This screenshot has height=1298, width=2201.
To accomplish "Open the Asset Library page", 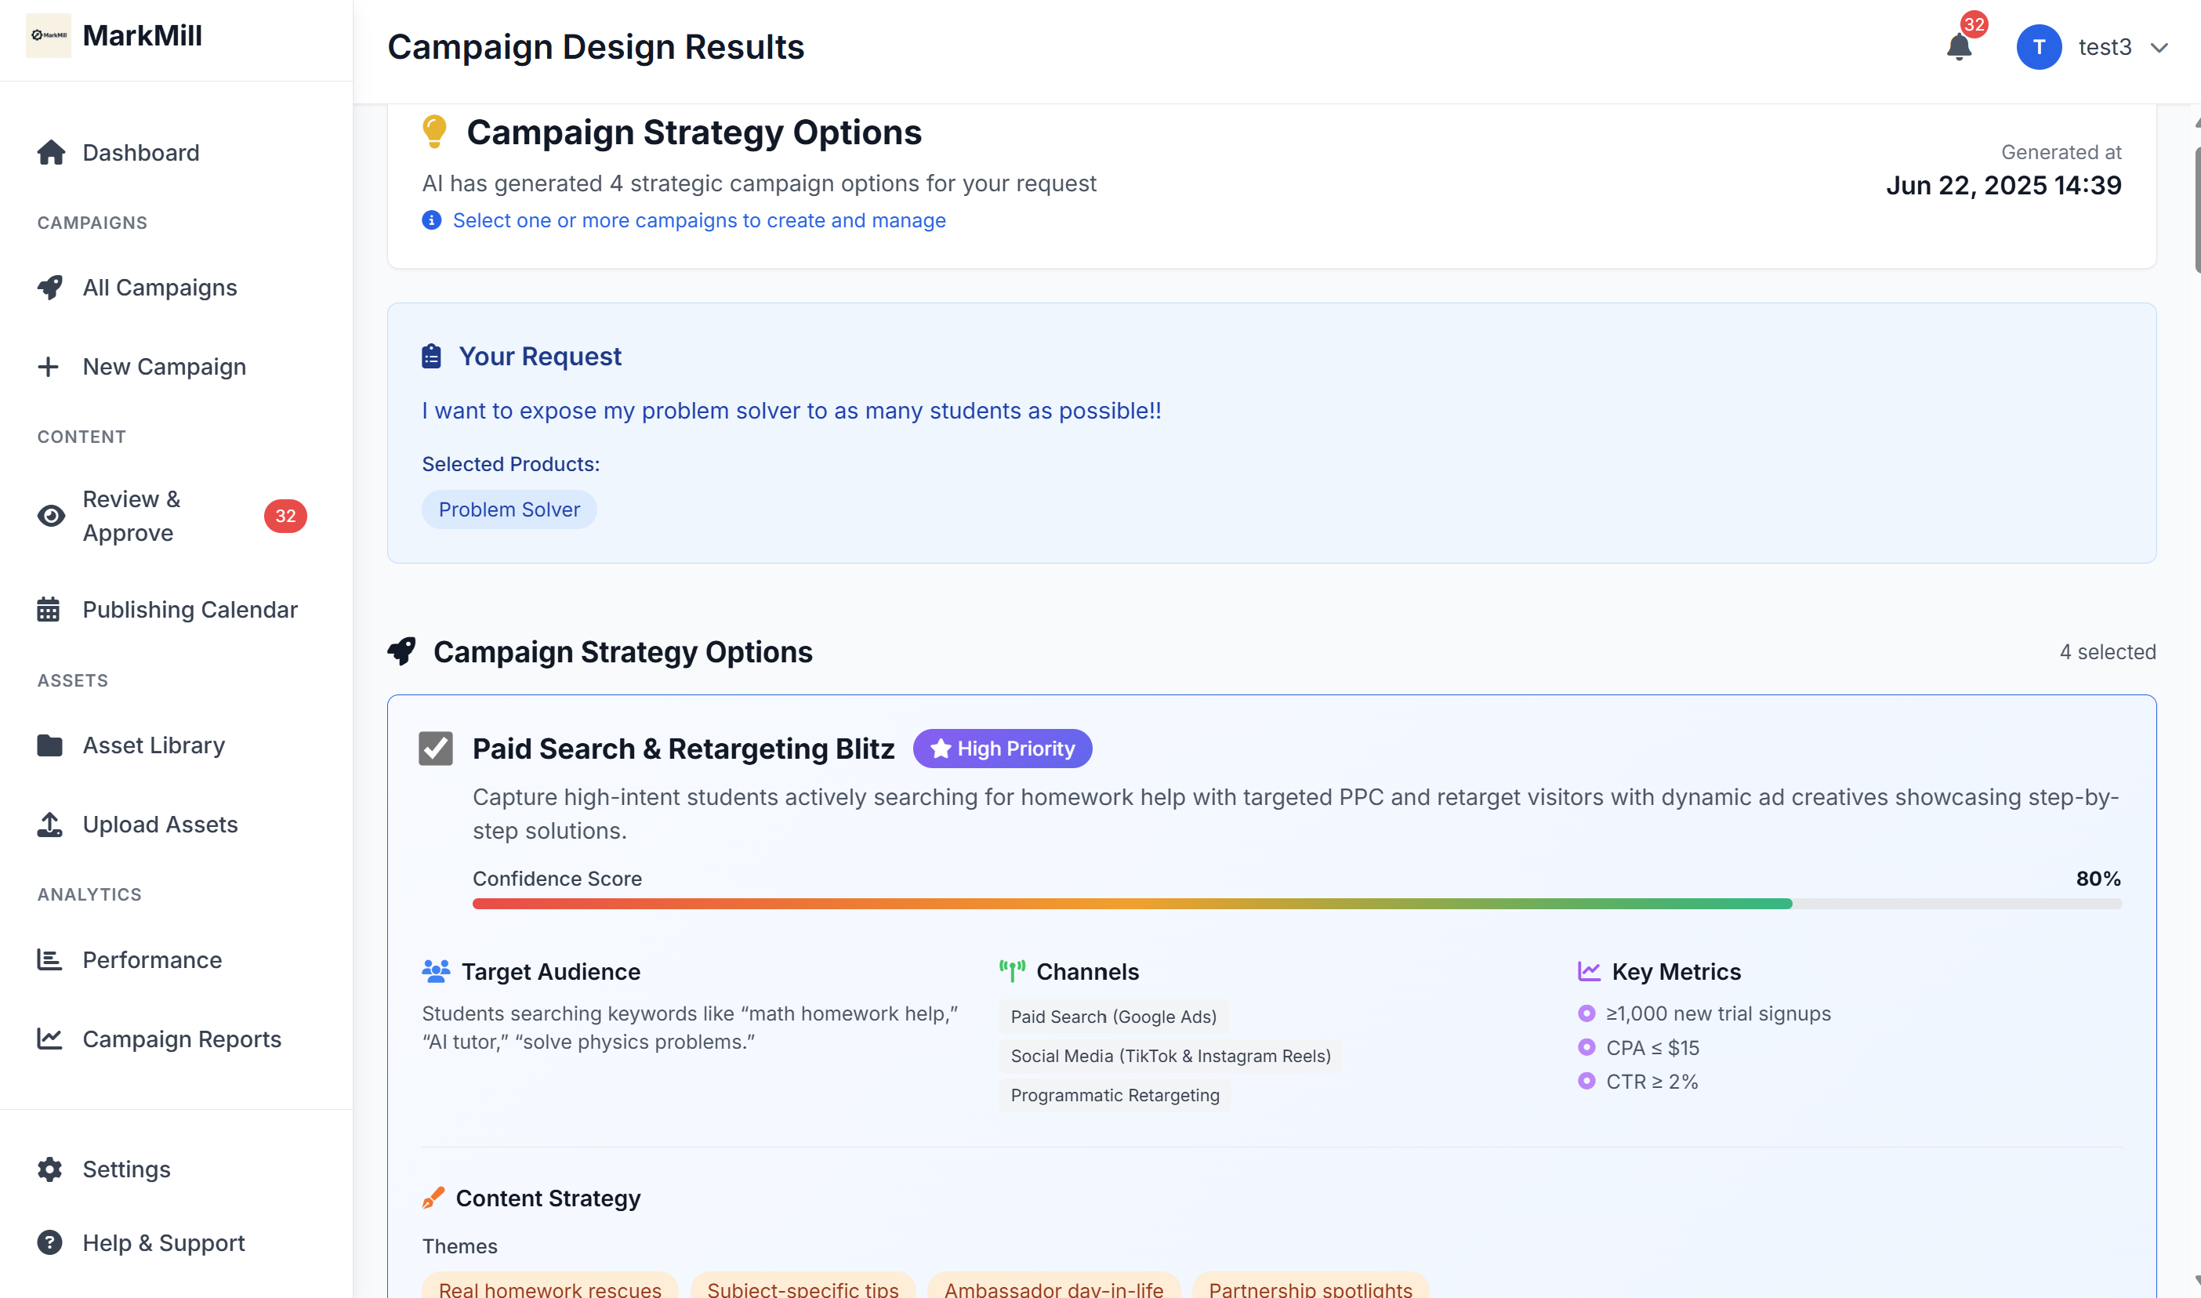I will tap(154, 745).
